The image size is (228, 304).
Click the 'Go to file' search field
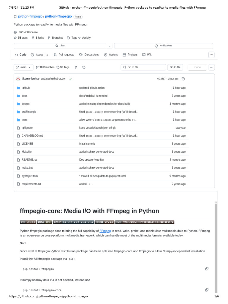pos(143,67)
